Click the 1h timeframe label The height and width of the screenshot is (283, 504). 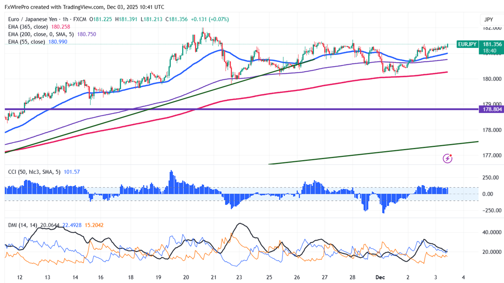(65, 19)
